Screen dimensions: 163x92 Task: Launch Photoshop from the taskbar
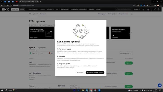[x=79, y=90]
